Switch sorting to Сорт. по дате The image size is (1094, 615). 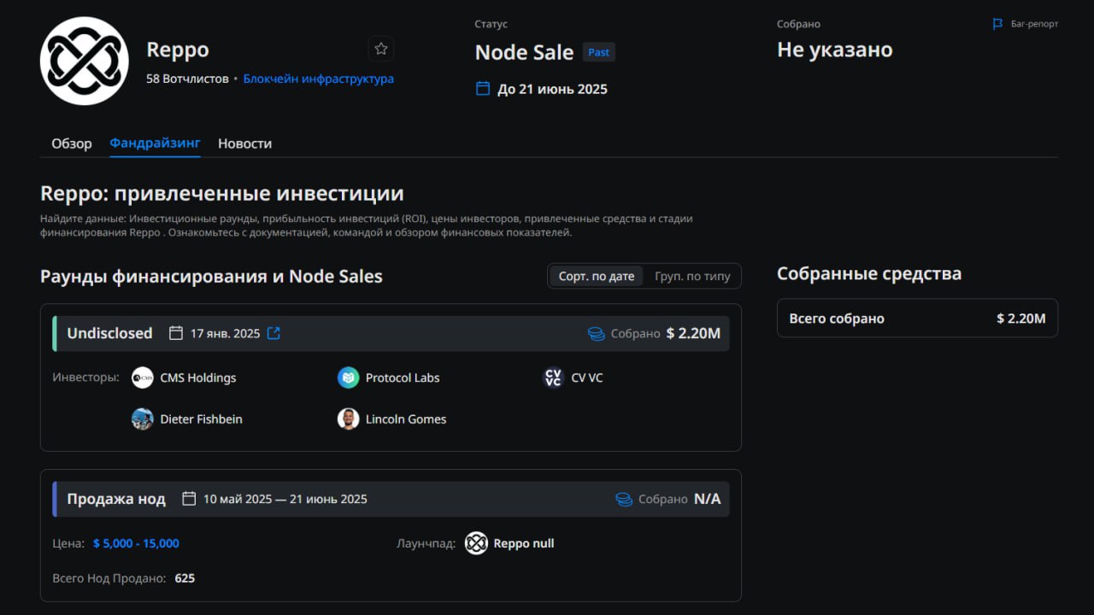pos(597,276)
